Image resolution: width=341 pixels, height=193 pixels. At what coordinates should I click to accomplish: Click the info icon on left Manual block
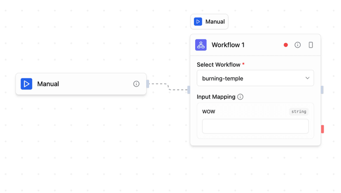136,84
